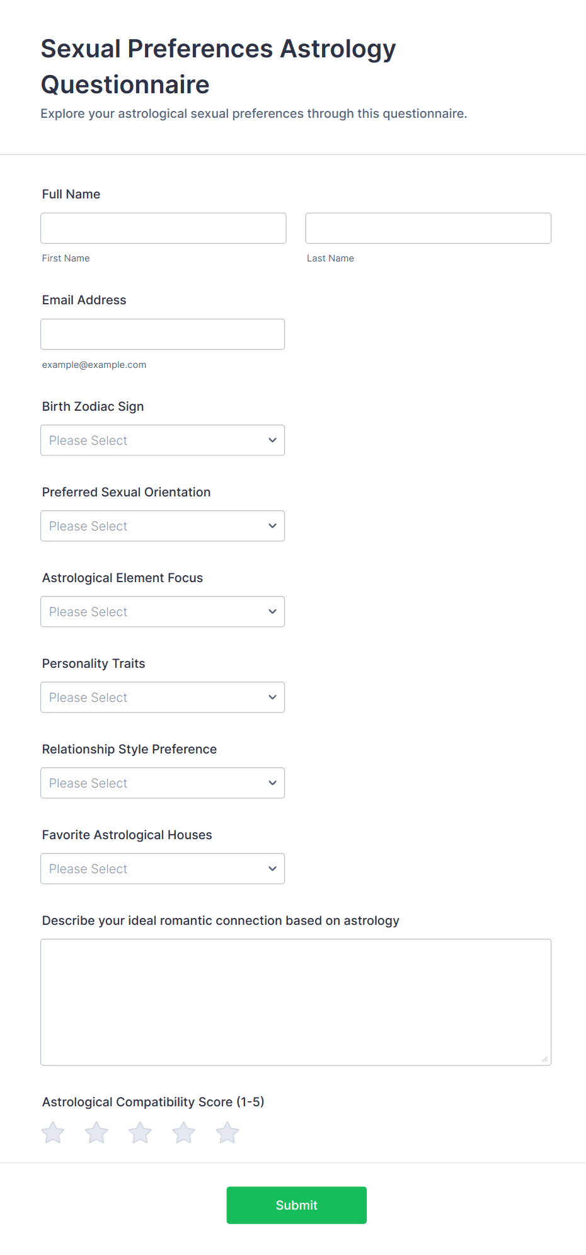Viewport: 586px width, 1255px height.
Task: Click into the Last Name field
Action: point(428,228)
